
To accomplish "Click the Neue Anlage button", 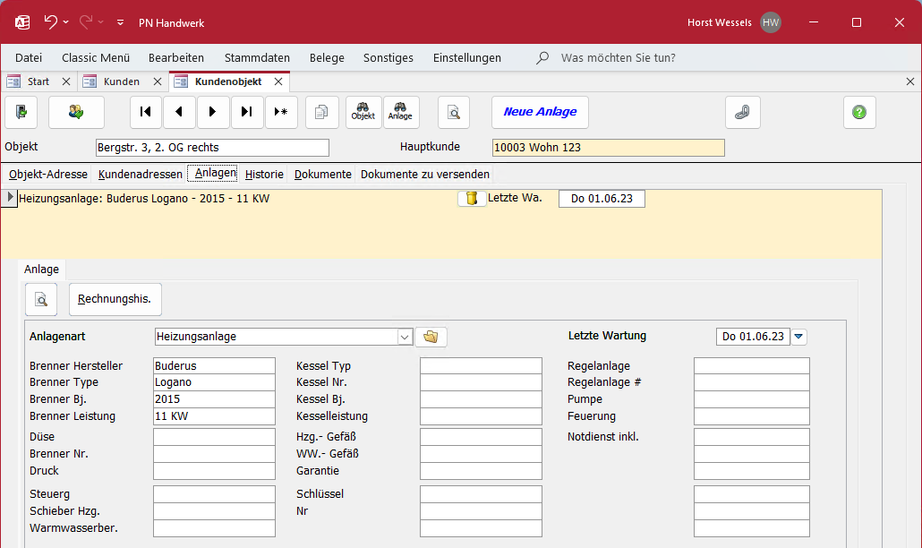I will click(x=540, y=112).
